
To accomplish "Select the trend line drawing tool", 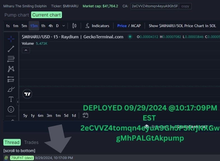I will tap(11, 49).
